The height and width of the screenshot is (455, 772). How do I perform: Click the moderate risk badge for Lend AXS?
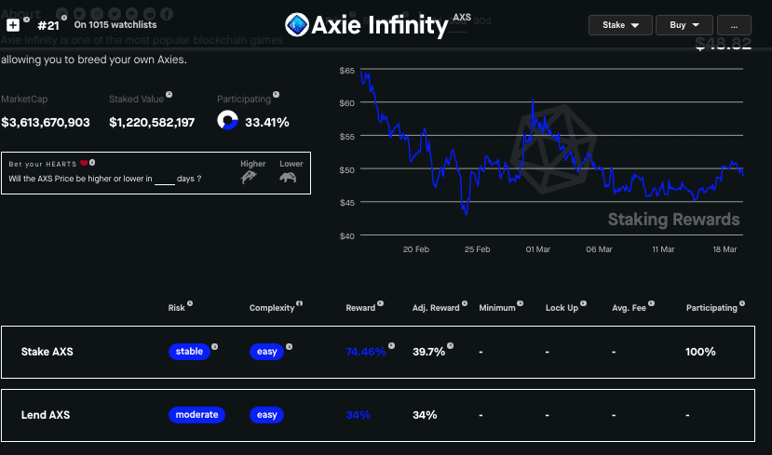pyautogui.click(x=196, y=415)
